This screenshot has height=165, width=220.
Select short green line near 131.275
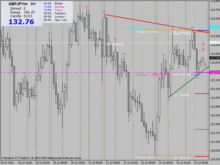202,129
